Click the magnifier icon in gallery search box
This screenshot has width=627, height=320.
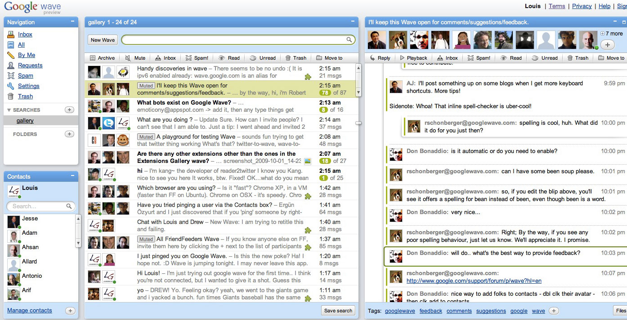pyautogui.click(x=349, y=40)
